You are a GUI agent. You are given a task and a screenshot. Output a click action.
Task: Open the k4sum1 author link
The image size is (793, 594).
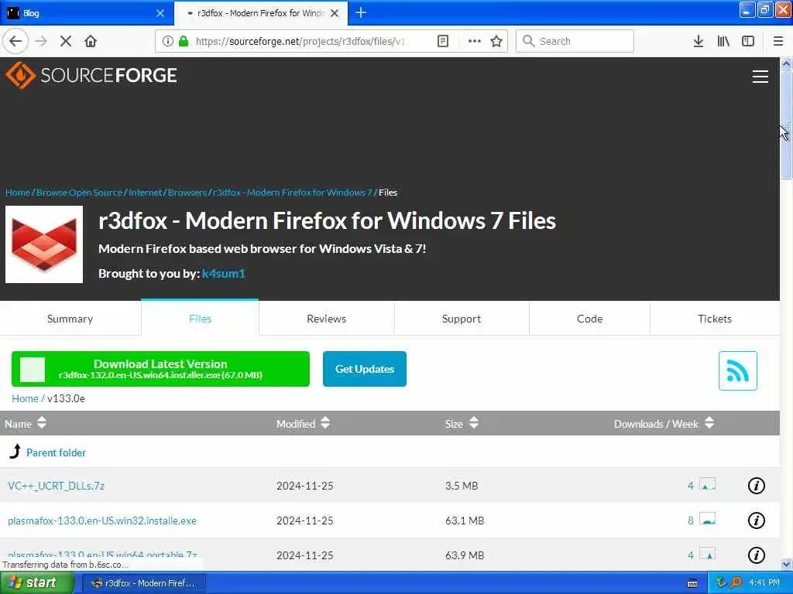click(224, 273)
